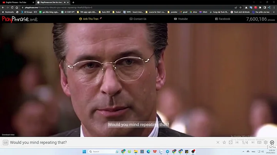Screen dimensions: 277x155
Task: Open Telegram from taskbar
Action: [167, 152]
